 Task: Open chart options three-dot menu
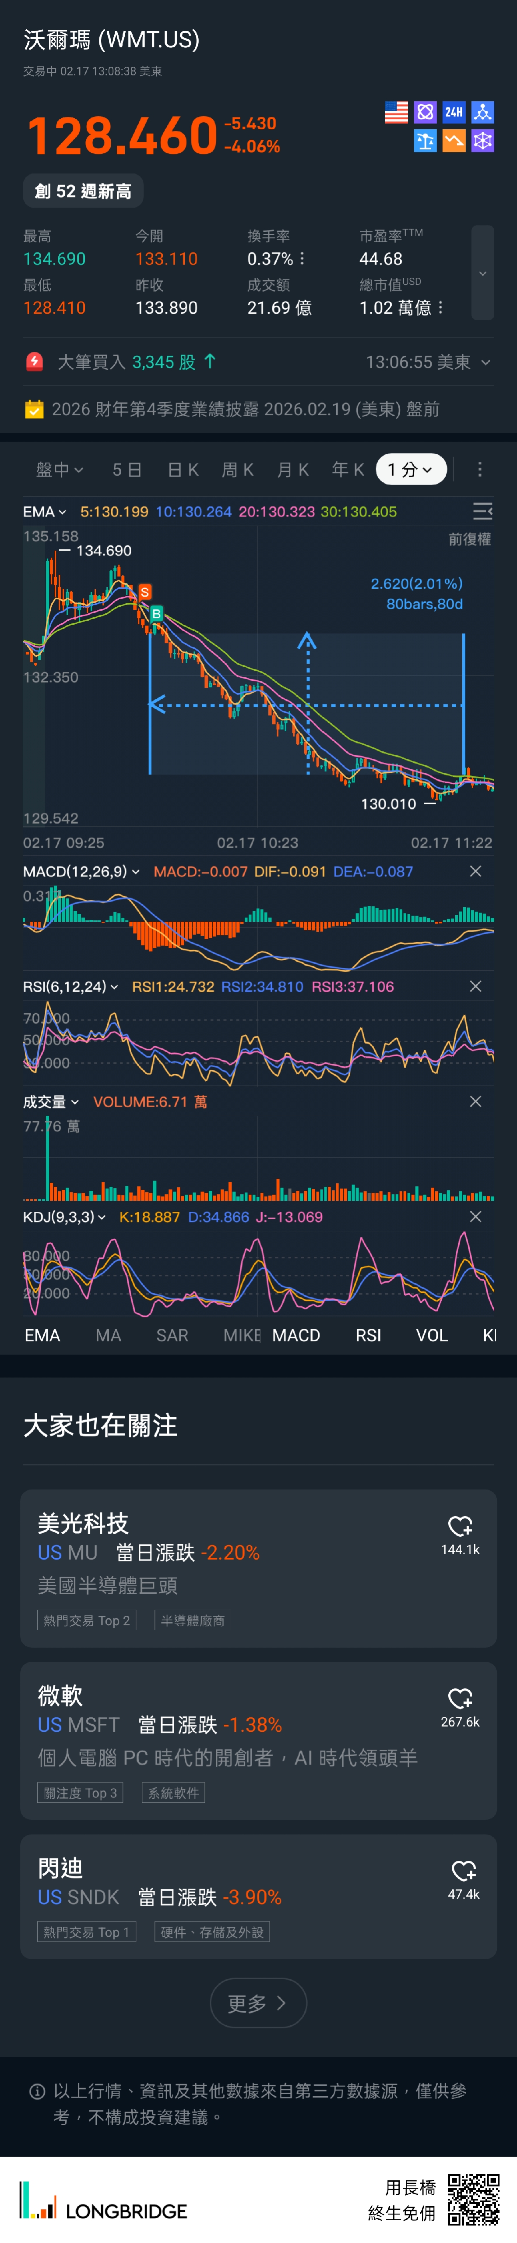point(480,470)
